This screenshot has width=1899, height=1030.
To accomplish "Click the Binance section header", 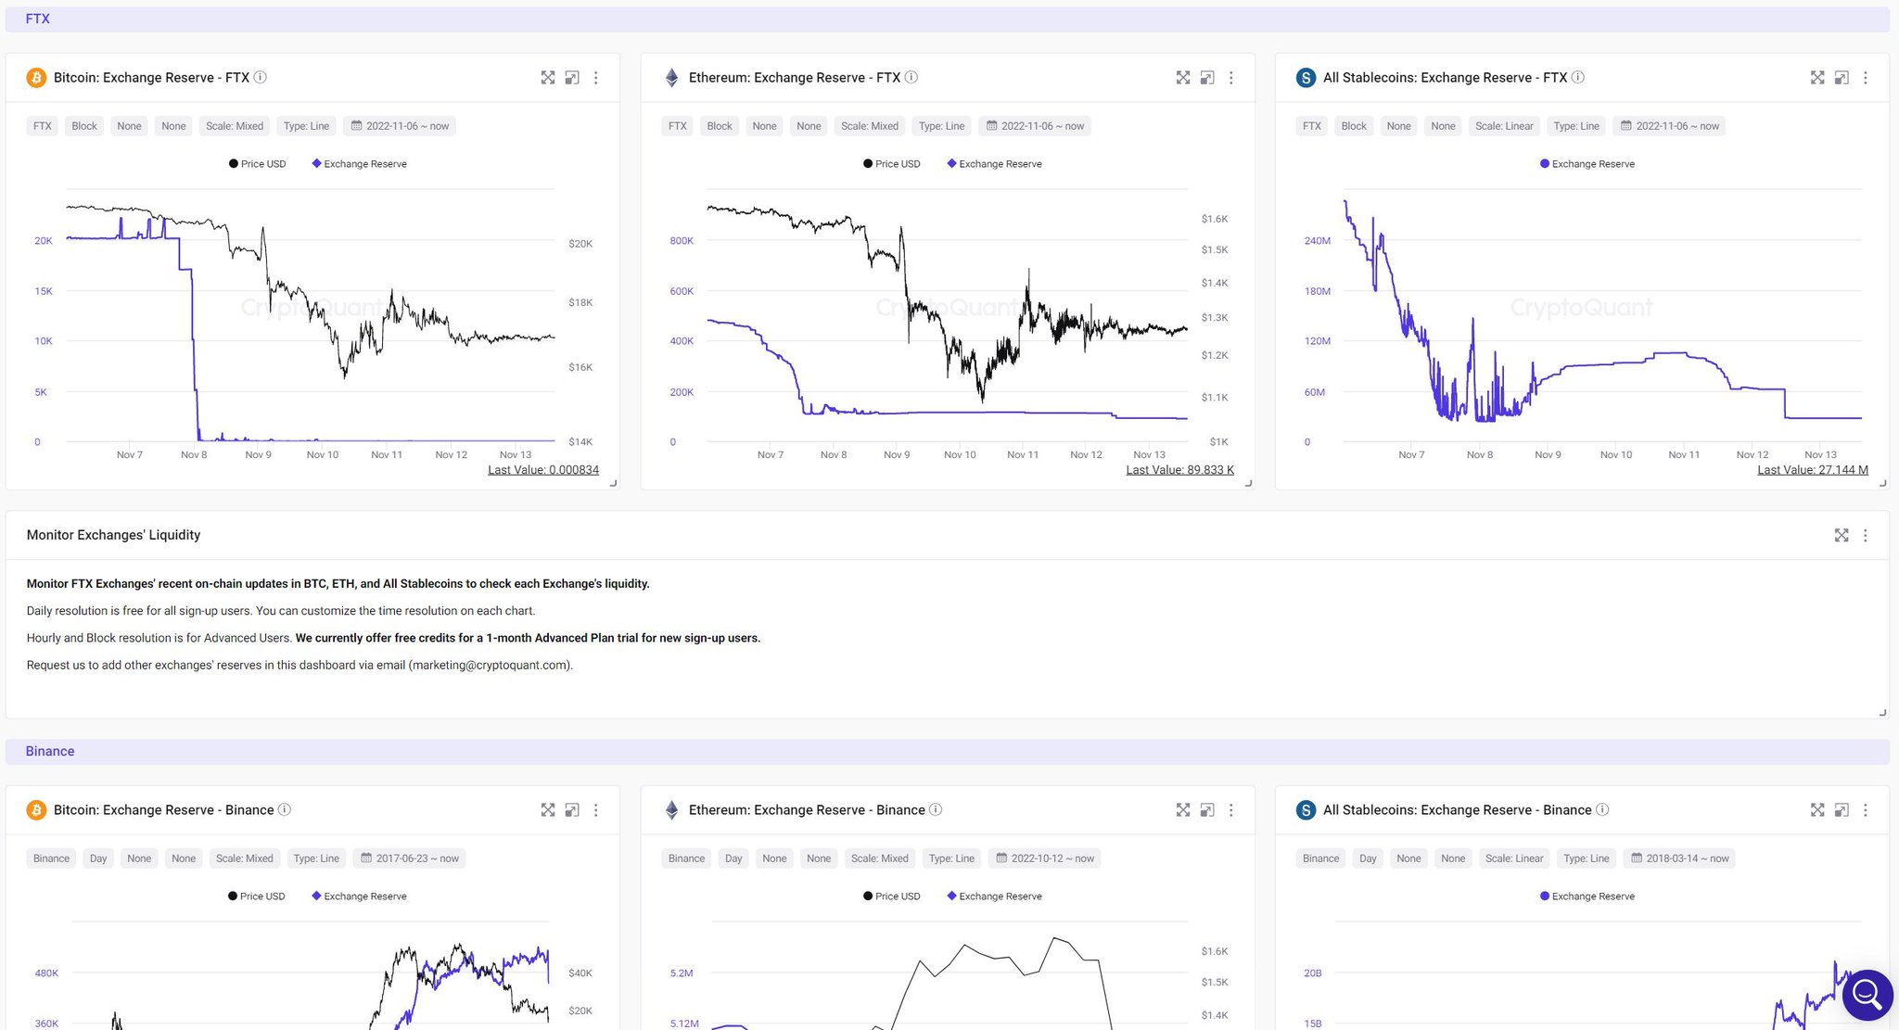I will [50, 752].
